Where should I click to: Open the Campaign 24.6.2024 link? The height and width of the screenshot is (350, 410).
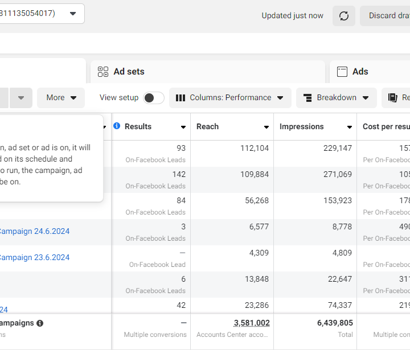coord(34,232)
